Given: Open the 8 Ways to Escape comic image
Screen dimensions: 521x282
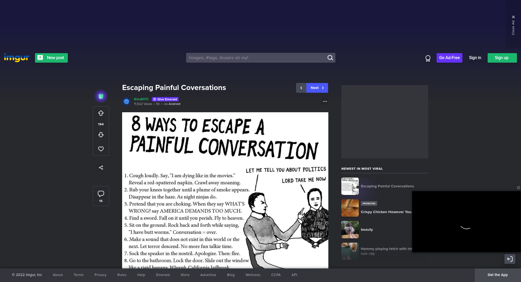Looking at the screenshot, I should 225,190.
